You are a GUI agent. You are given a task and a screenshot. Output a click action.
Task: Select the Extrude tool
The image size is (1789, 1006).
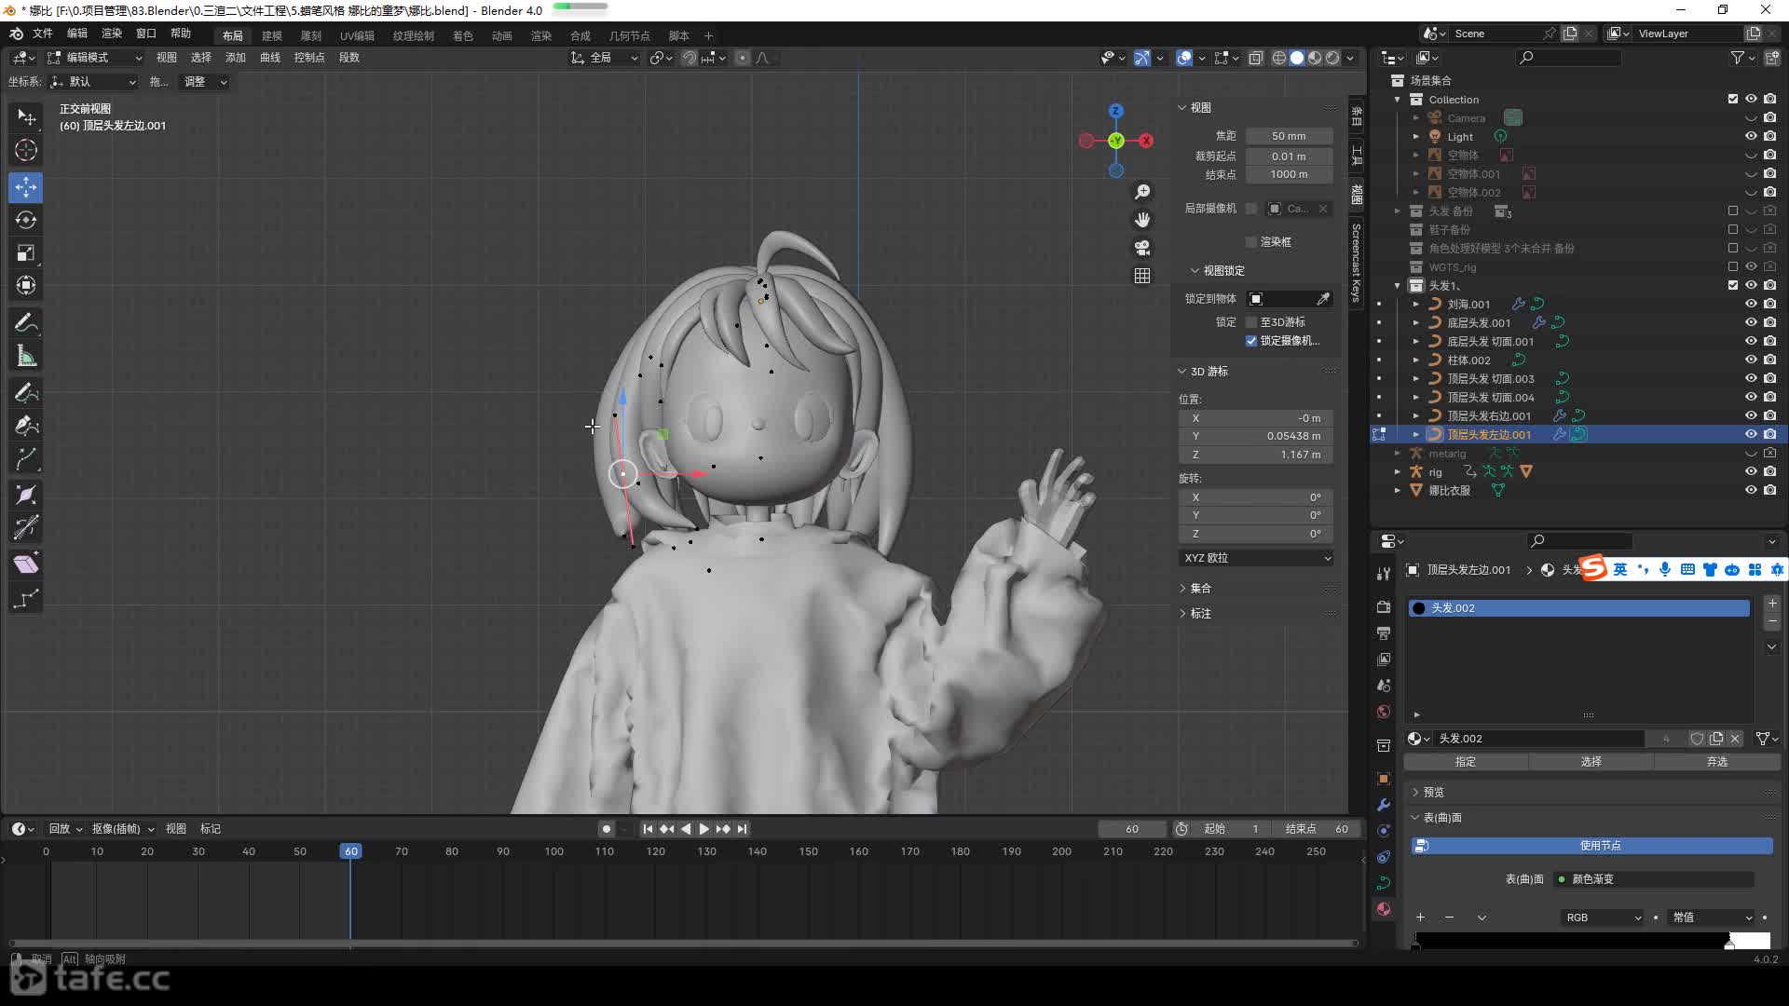pyautogui.click(x=26, y=458)
